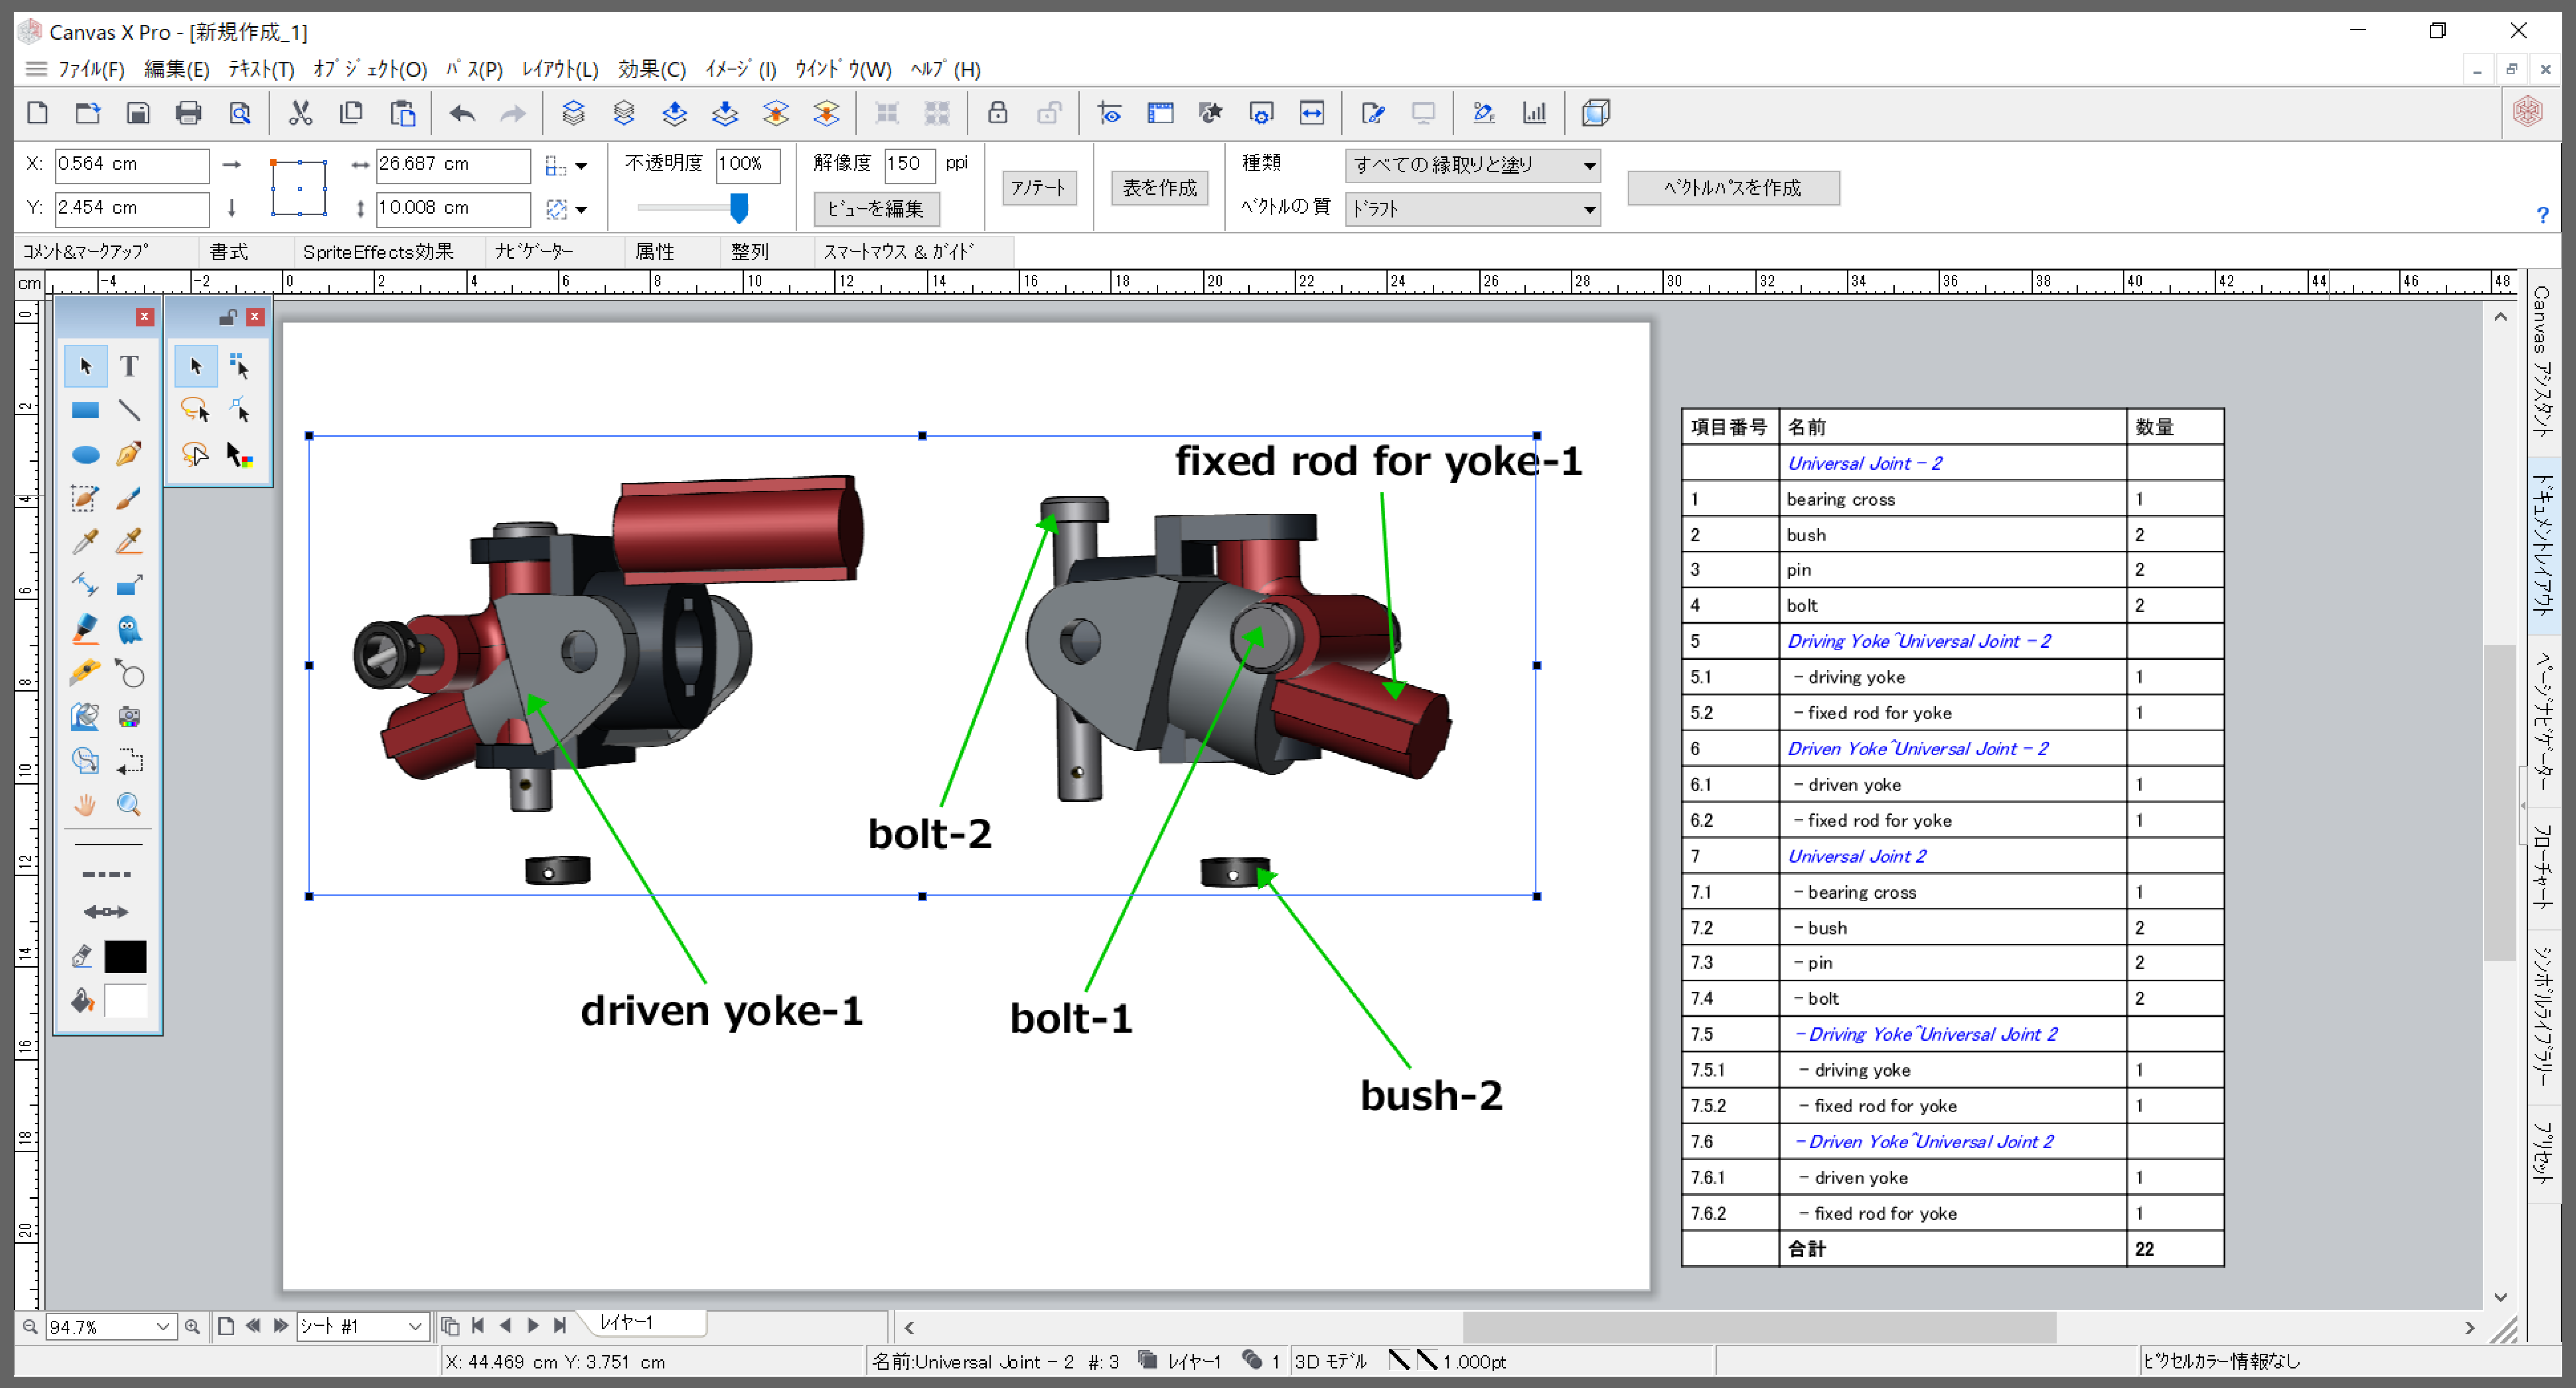Click the ベクトルパスを作成 button
The image size is (2576, 1388).
1733,188
